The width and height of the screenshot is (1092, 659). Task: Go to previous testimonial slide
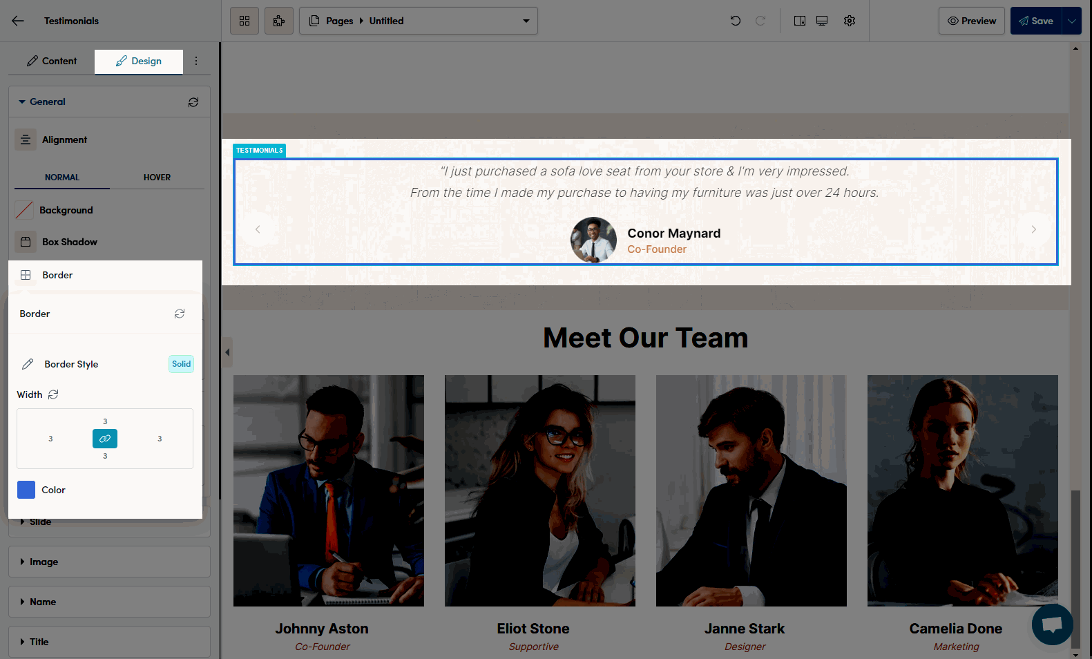pyautogui.click(x=258, y=229)
